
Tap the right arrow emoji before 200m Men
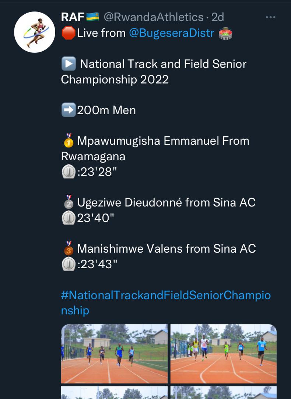(x=69, y=110)
